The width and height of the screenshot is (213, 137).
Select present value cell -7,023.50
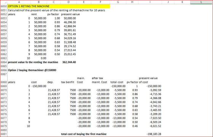(x=155, y=118)
